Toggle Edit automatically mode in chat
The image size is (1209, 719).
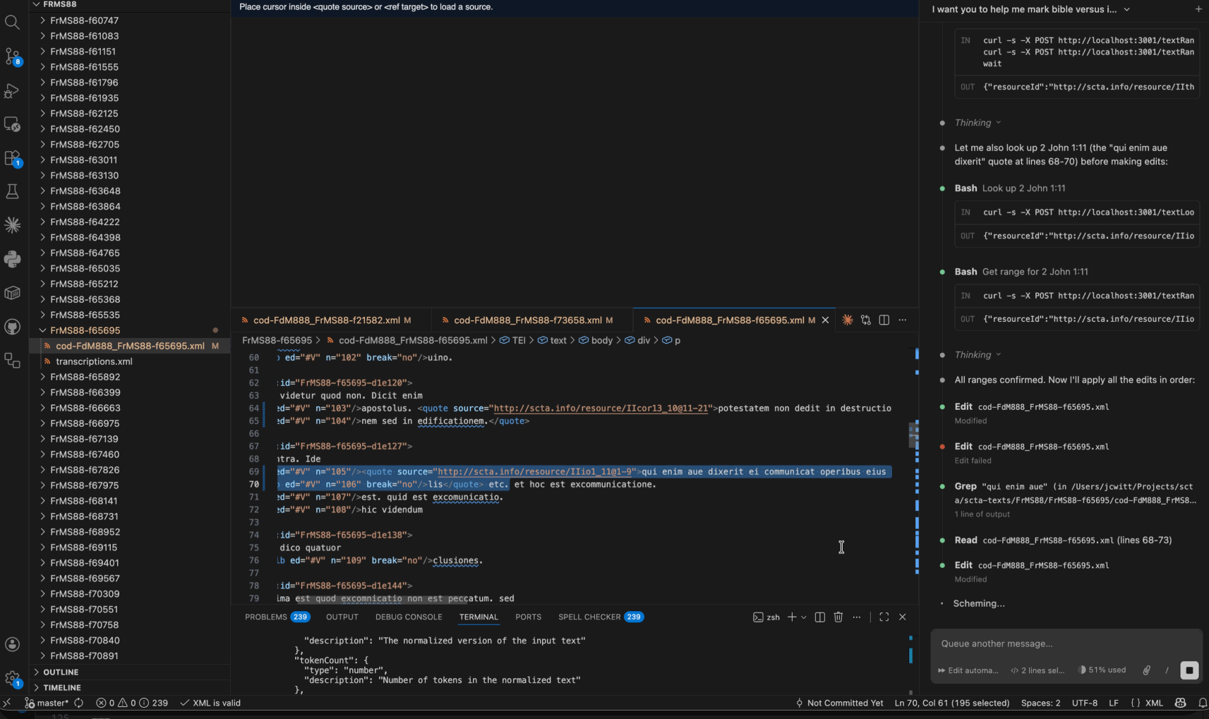click(x=968, y=670)
